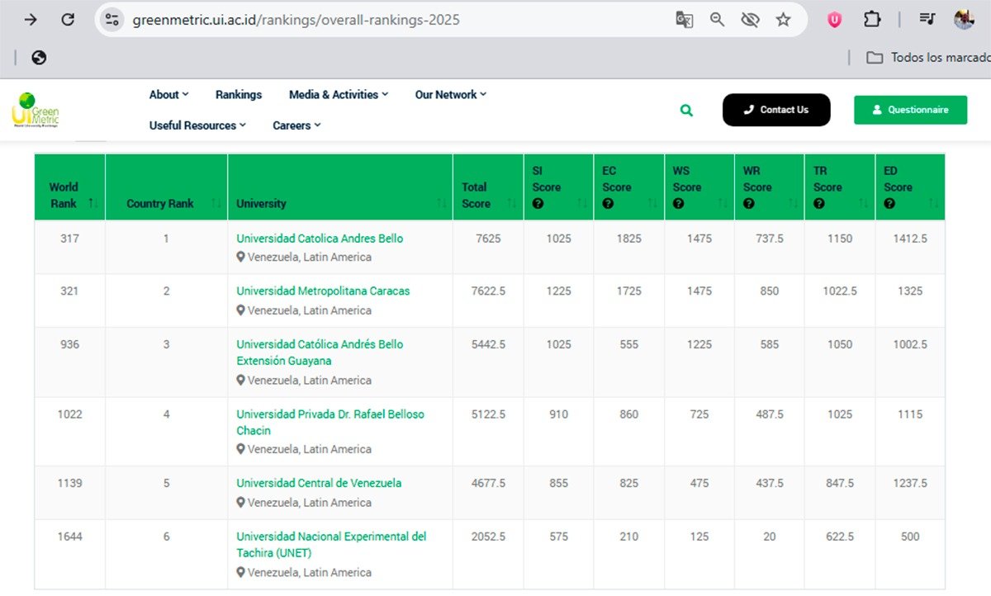Select ED score 1237.5

[x=910, y=483]
